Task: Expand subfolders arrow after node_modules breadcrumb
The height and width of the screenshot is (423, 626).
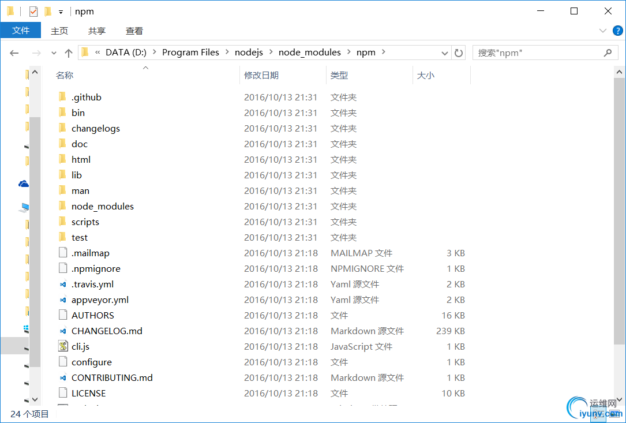Action: [349, 53]
